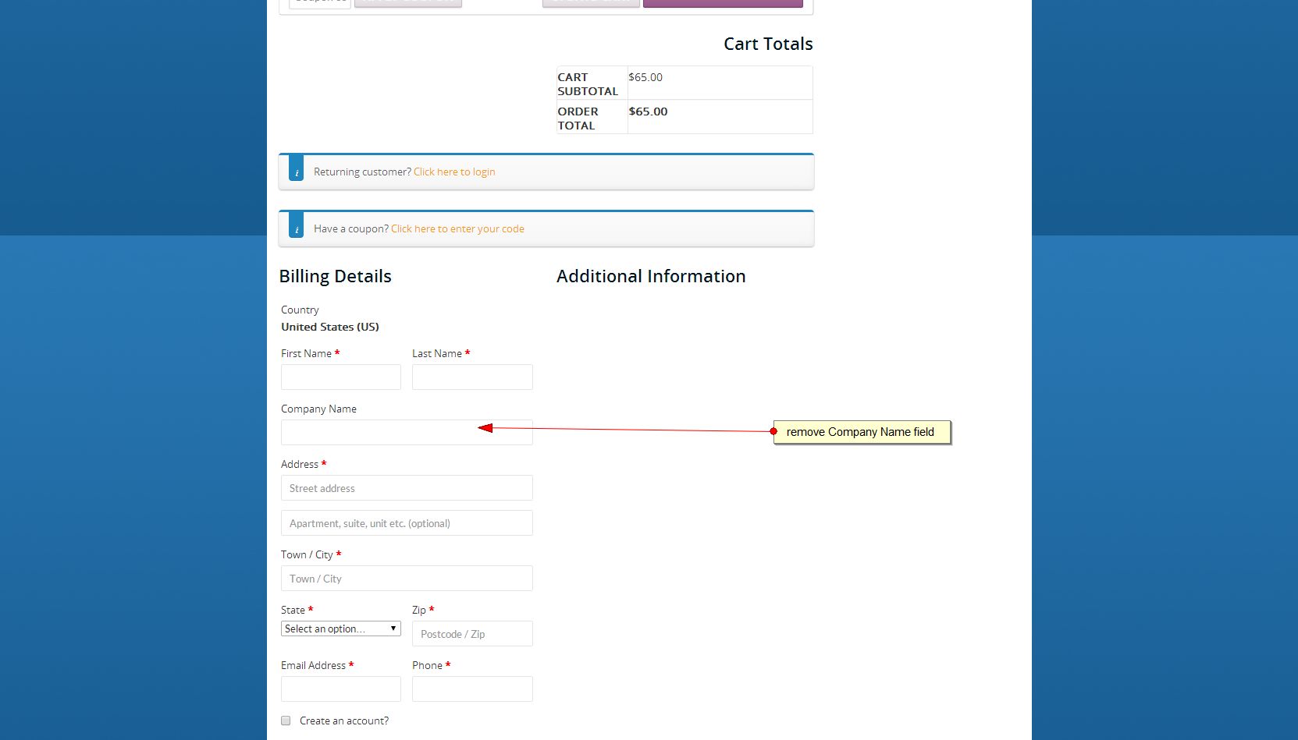Focus the First Name input field
1298x740 pixels.
coord(340,377)
